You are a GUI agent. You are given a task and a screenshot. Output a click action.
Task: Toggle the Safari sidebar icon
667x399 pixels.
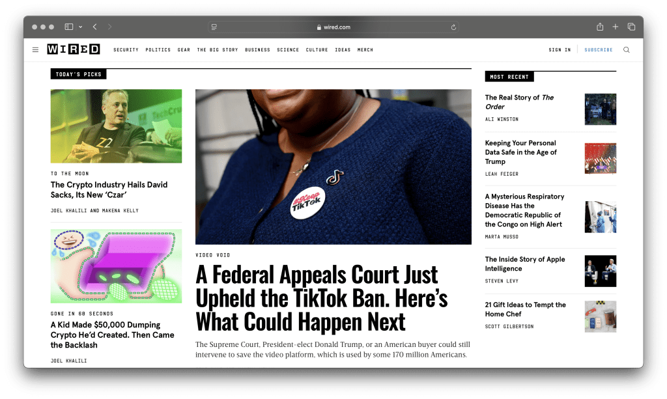pos(69,27)
